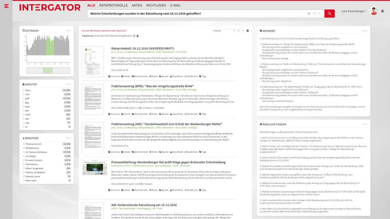Click the home icon in search bar
This screenshot has height=219, width=390.
click(x=309, y=14)
